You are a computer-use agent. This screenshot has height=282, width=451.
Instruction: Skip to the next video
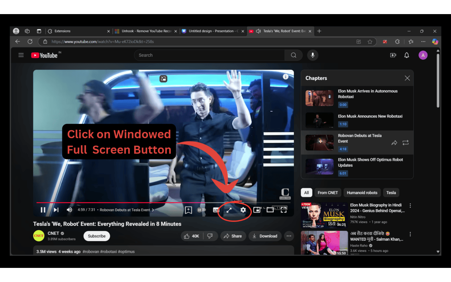tap(56, 210)
